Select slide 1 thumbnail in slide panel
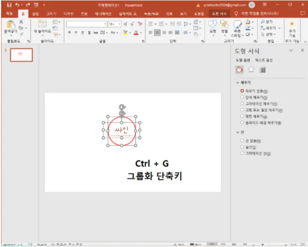This screenshot has height=247, width=308. pos(21,55)
